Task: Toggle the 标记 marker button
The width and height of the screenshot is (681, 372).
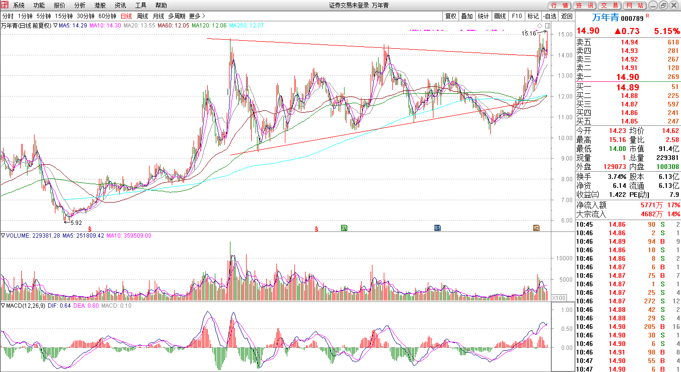Action: pos(533,16)
